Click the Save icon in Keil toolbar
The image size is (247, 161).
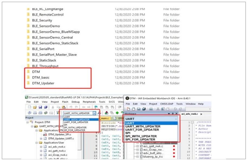40,107
